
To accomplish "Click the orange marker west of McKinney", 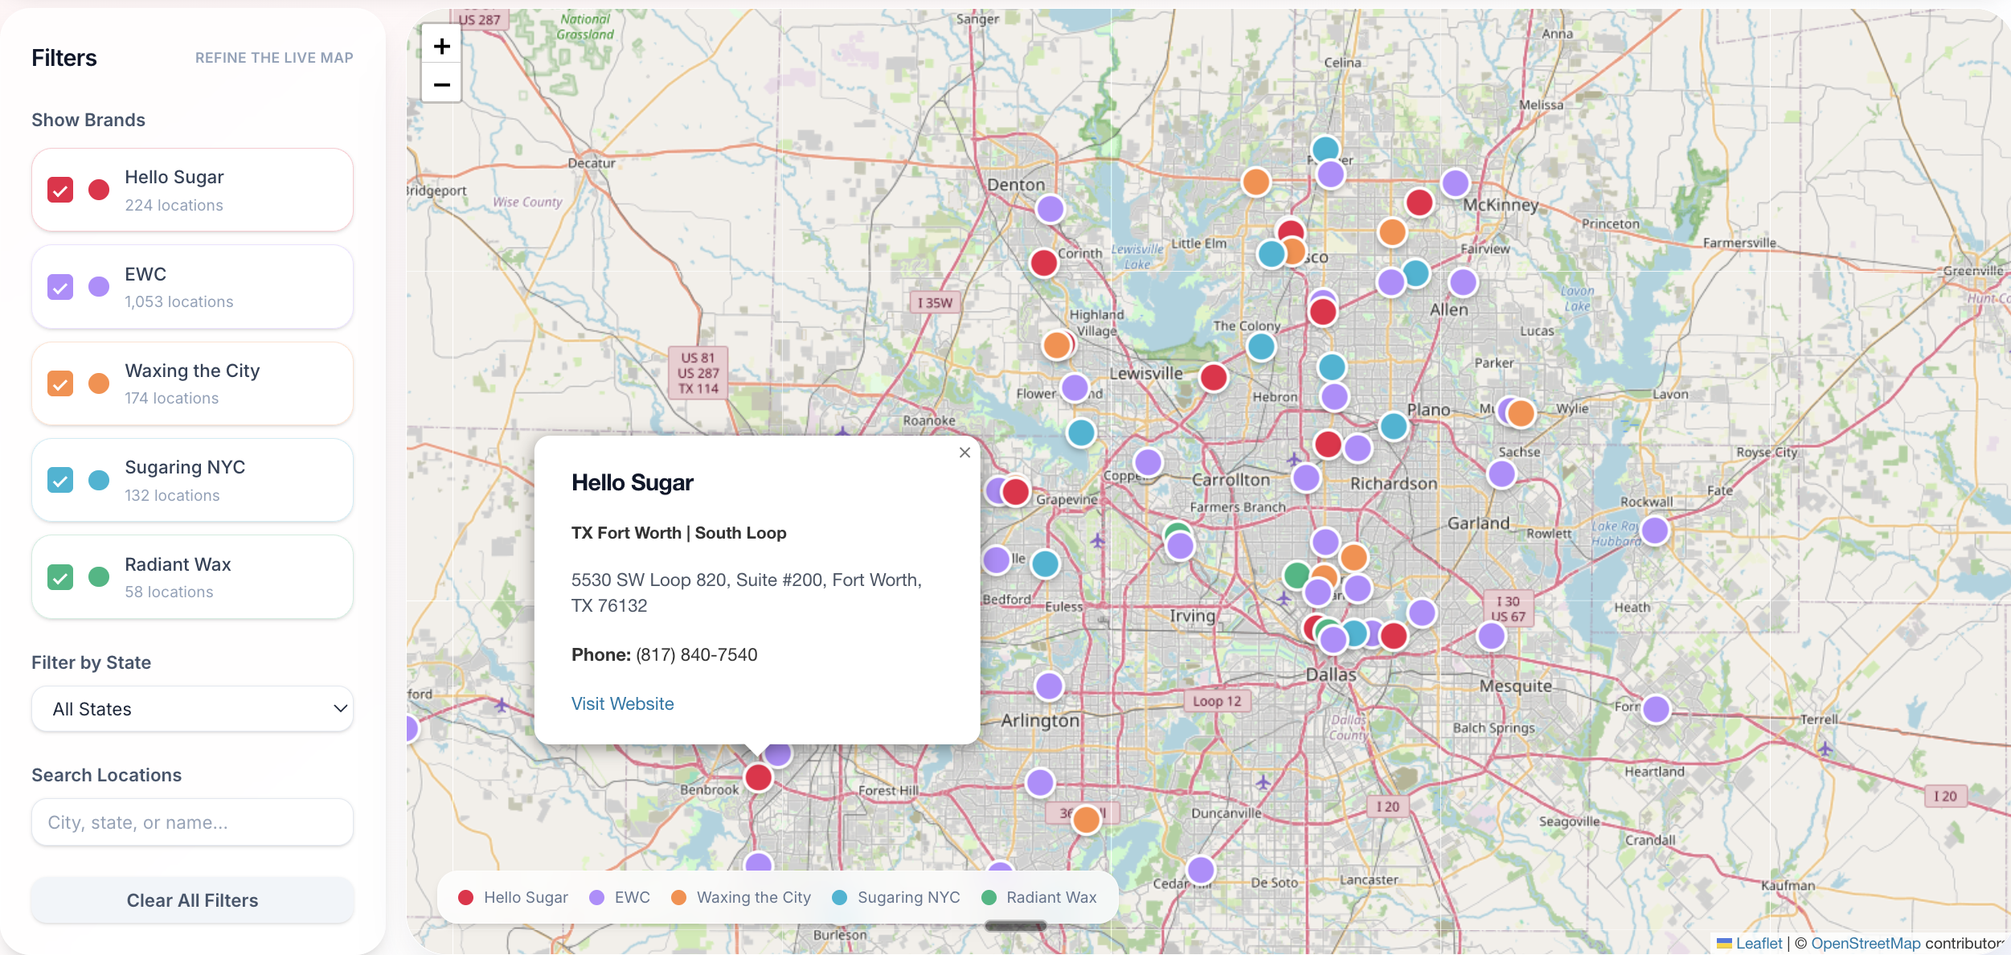I will click(x=1392, y=232).
